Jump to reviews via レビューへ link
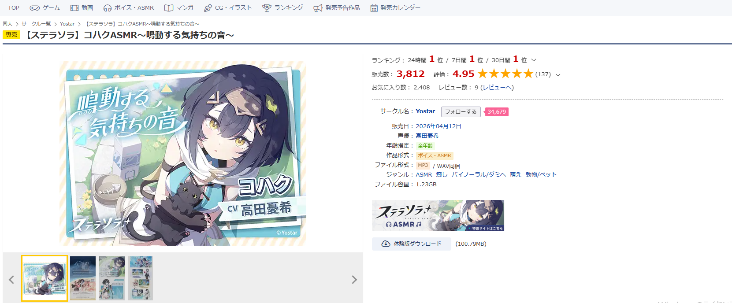The width and height of the screenshot is (732, 303). point(497,88)
